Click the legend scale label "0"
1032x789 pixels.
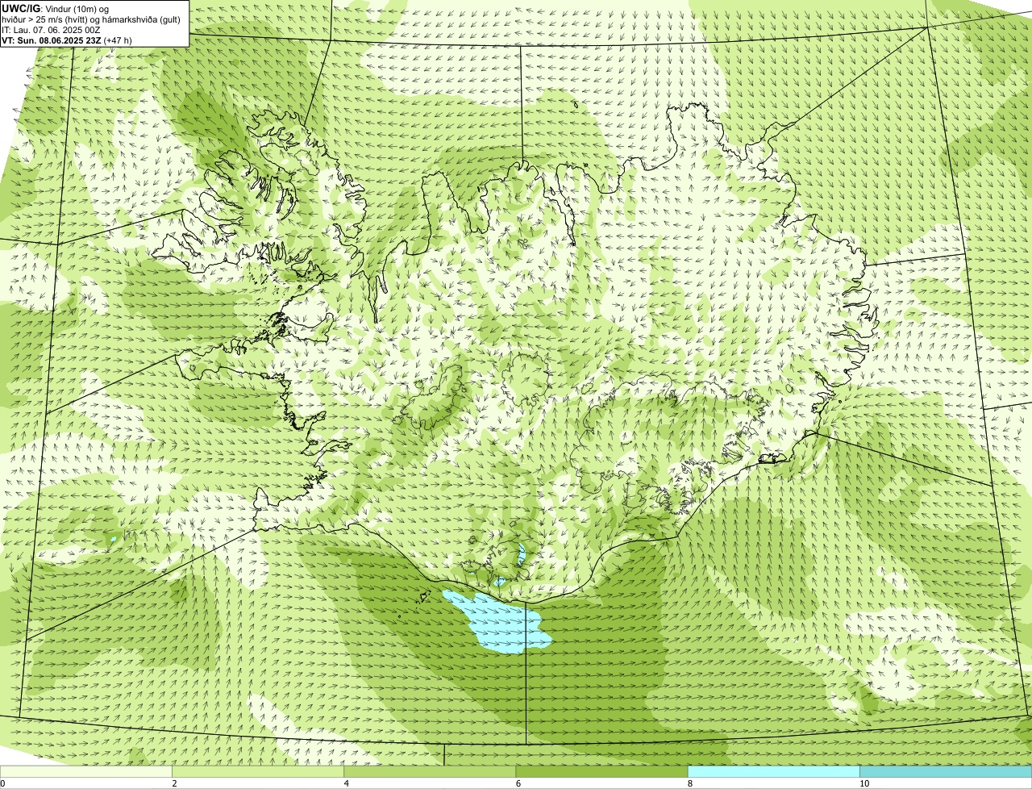tap(2, 783)
